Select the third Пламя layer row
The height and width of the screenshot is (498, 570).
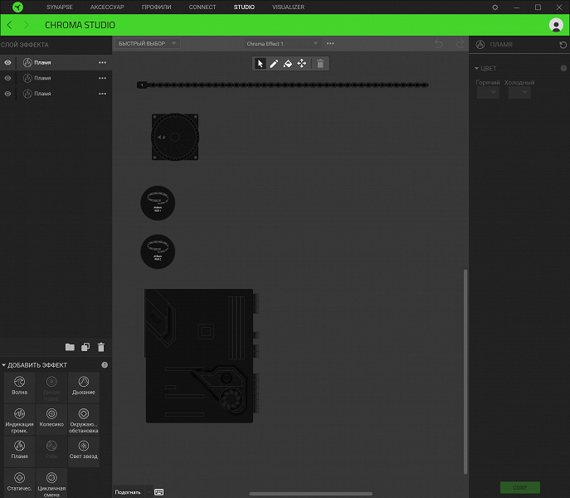(x=56, y=94)
